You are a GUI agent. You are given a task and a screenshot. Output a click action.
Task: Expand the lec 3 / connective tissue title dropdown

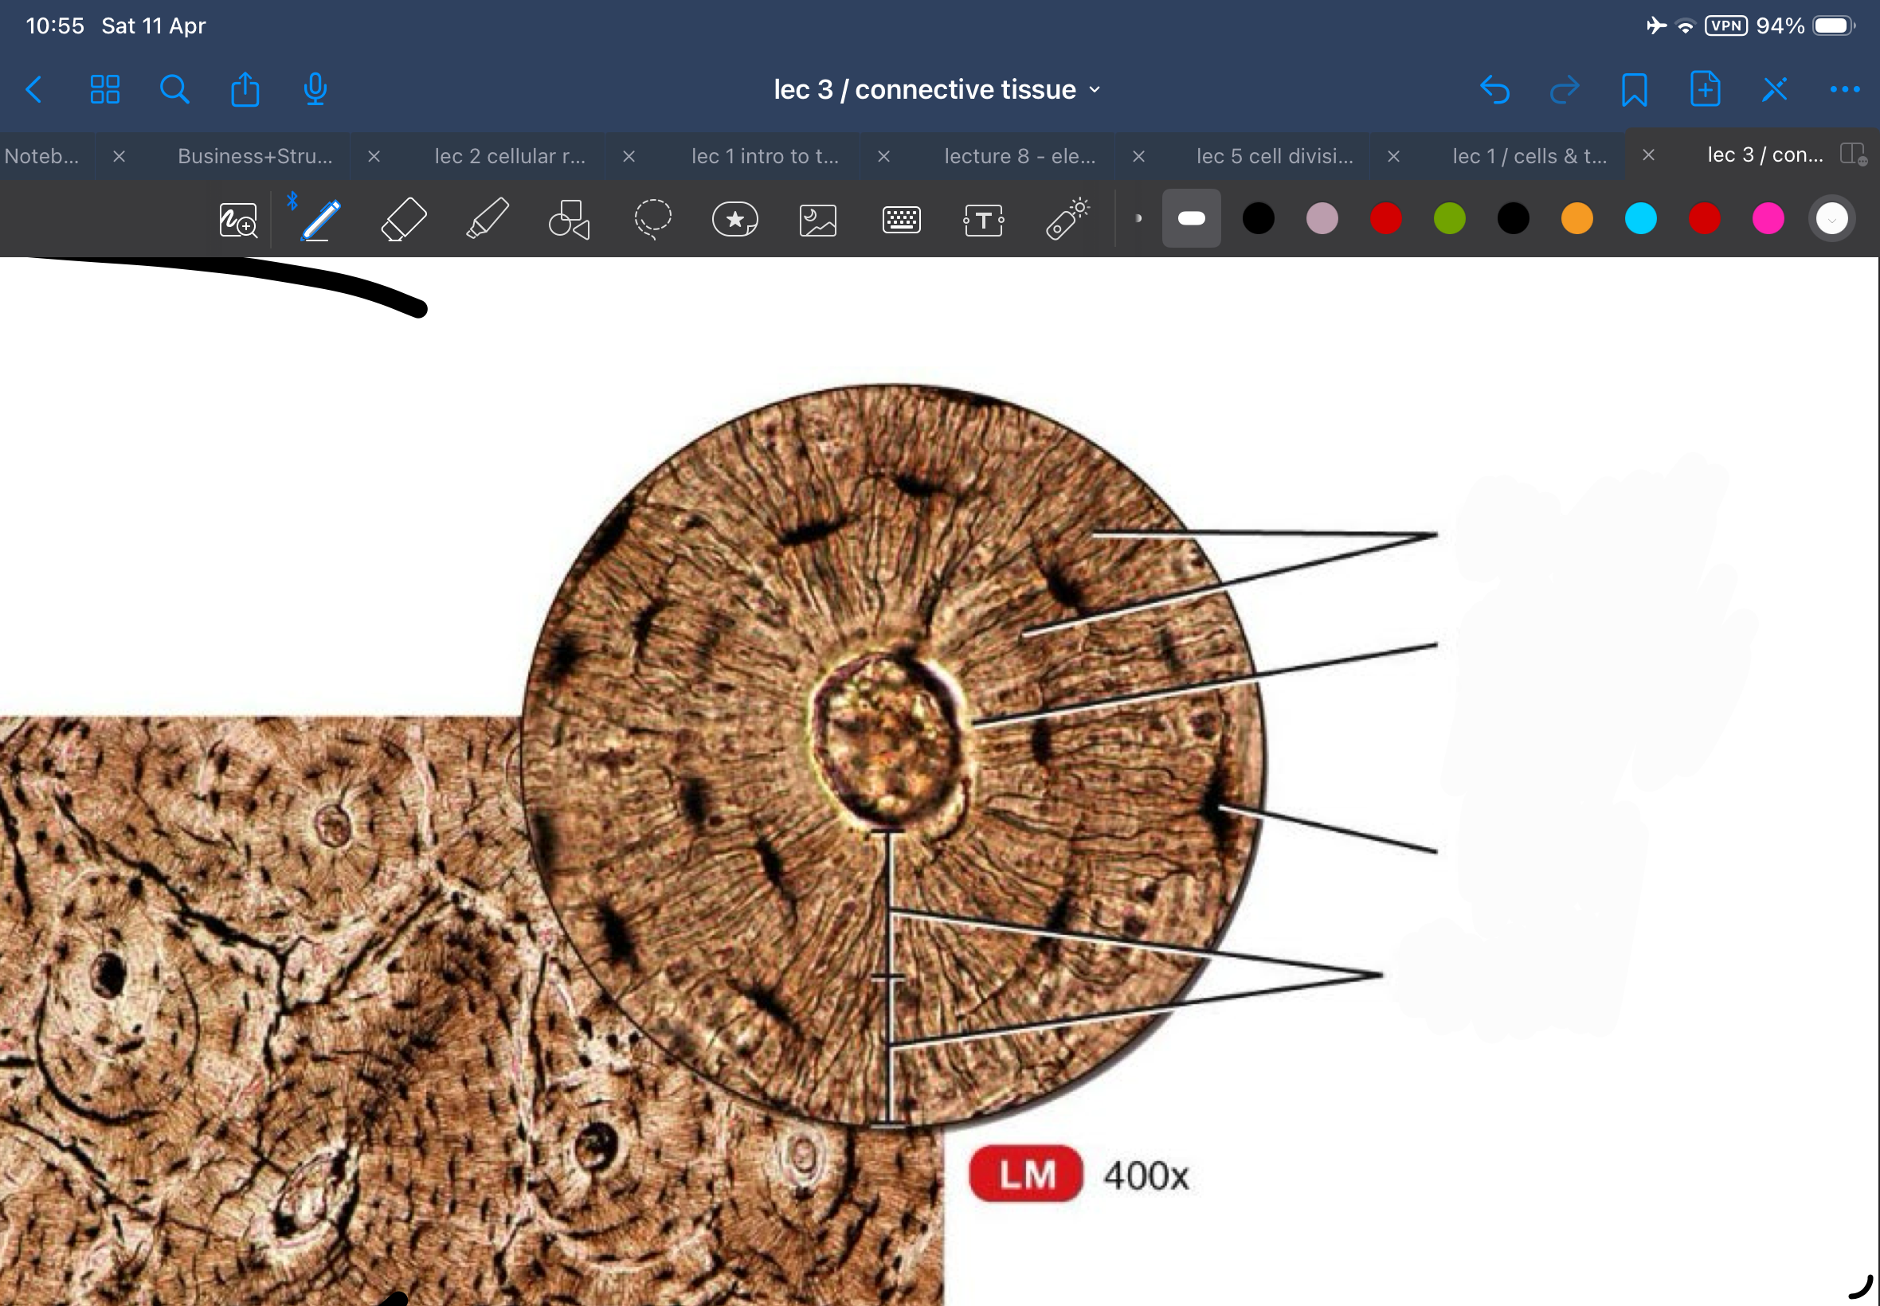938,89
